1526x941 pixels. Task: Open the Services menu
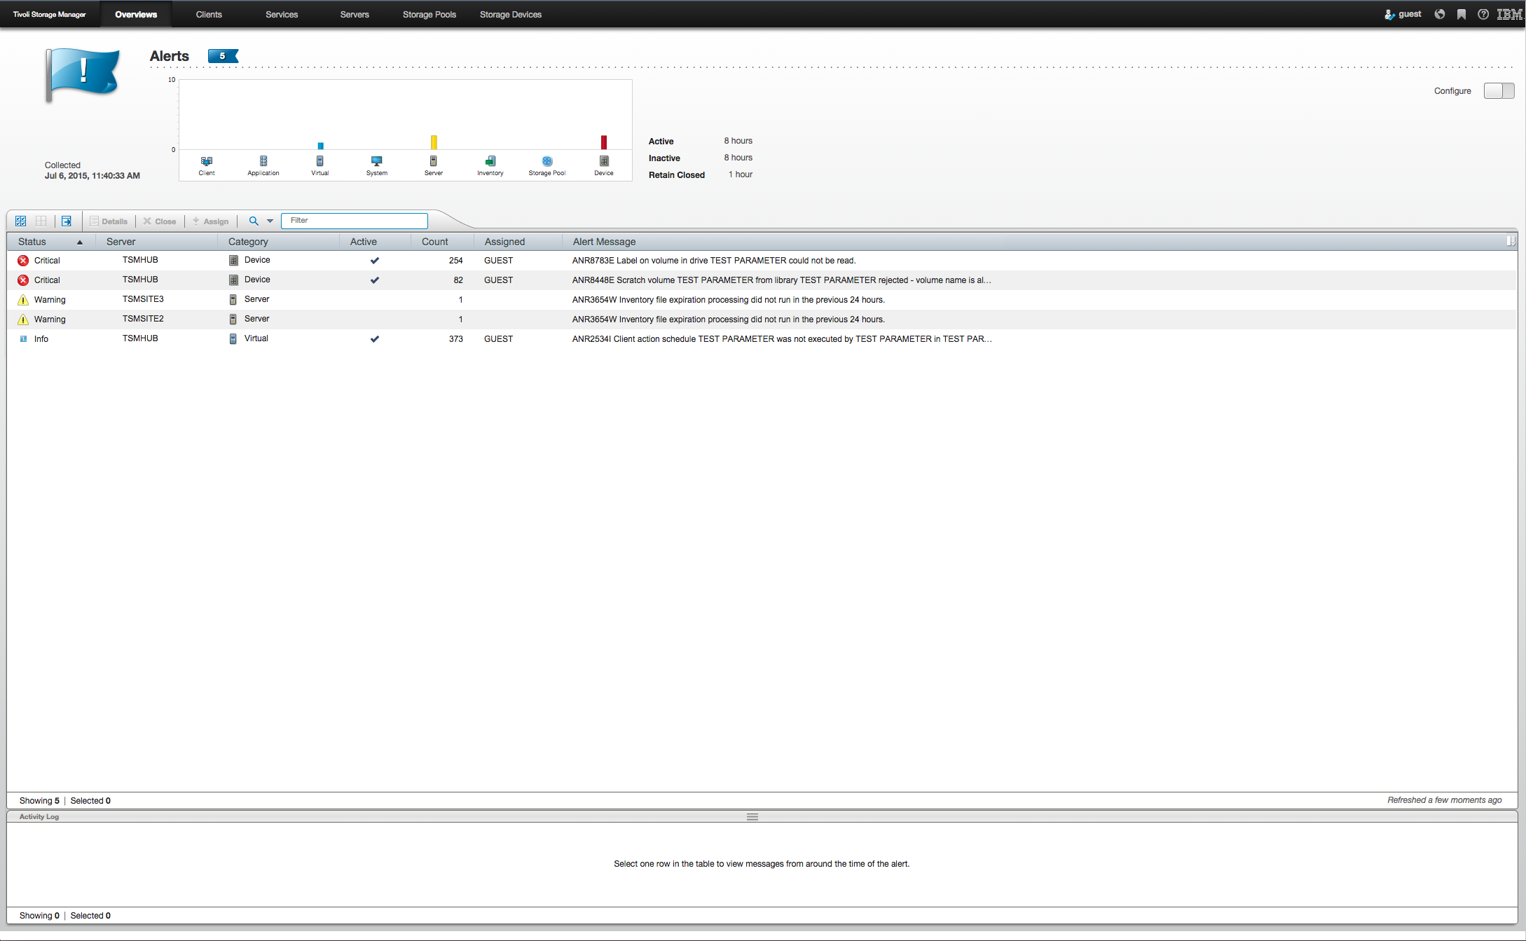click(x=282, y=14)
